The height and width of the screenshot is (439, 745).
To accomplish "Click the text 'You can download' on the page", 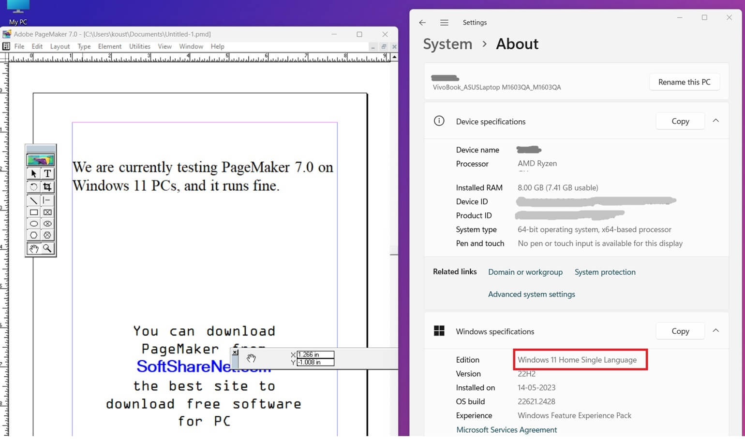I will coord(204,331).
